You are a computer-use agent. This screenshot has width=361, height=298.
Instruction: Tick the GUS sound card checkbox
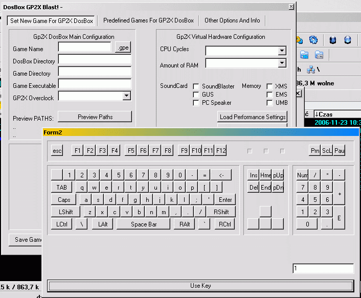[196, 95]
